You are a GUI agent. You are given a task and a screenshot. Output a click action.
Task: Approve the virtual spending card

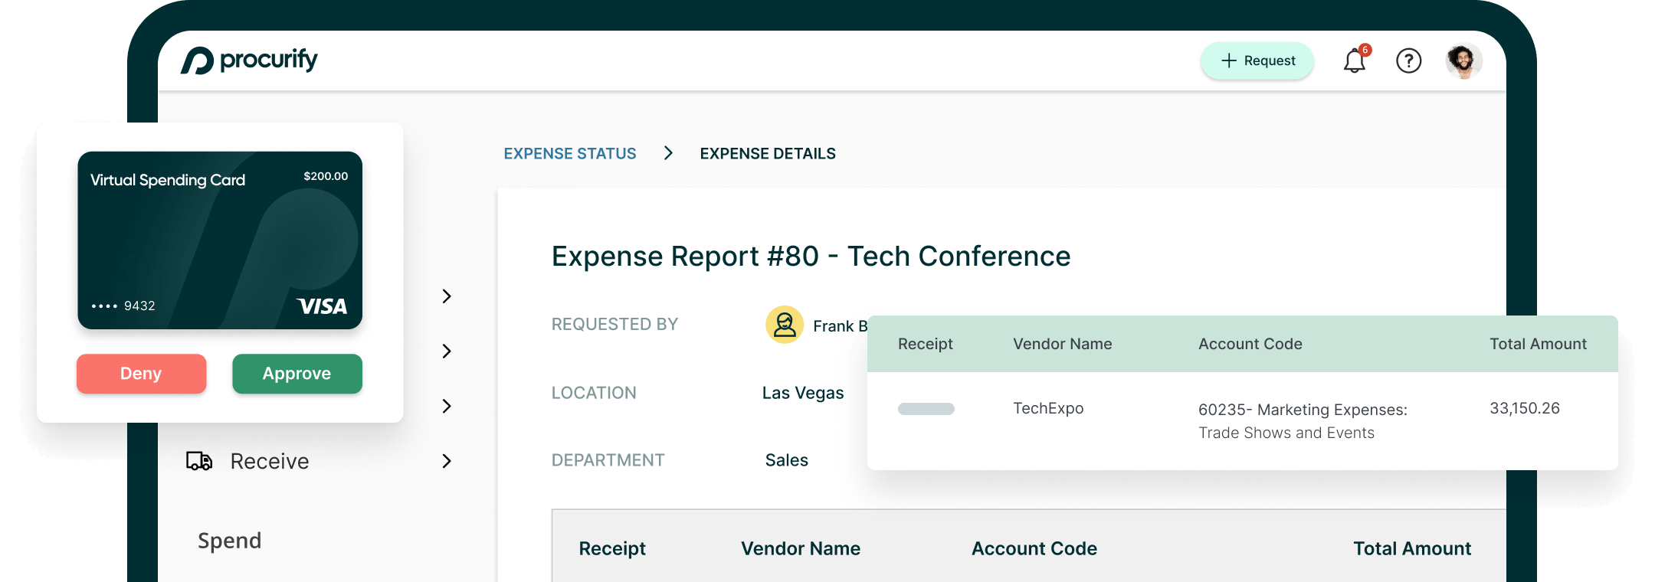click(x=297, y=374)
